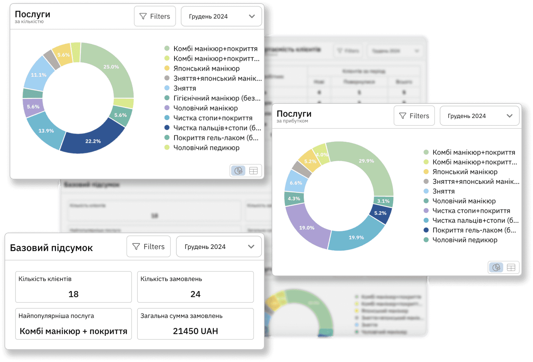Switch quantity services panel to table view
The image size is (533, 362).
click(253, 171)
